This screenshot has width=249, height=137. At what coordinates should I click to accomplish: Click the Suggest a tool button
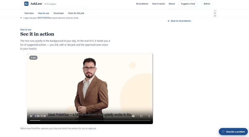pos(188,4)
